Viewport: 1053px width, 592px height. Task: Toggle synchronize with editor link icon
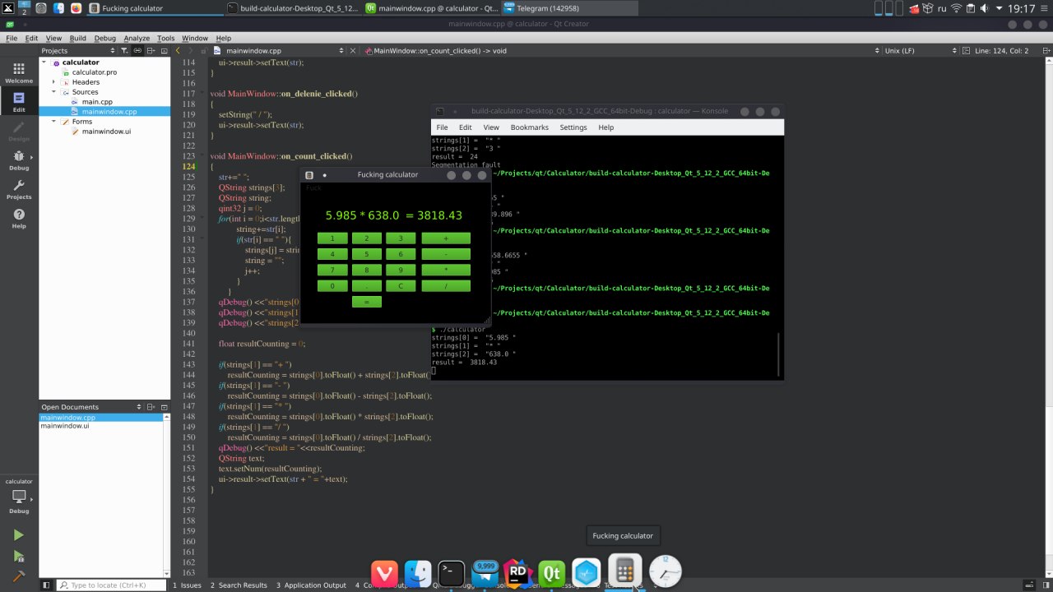[138, 51]
